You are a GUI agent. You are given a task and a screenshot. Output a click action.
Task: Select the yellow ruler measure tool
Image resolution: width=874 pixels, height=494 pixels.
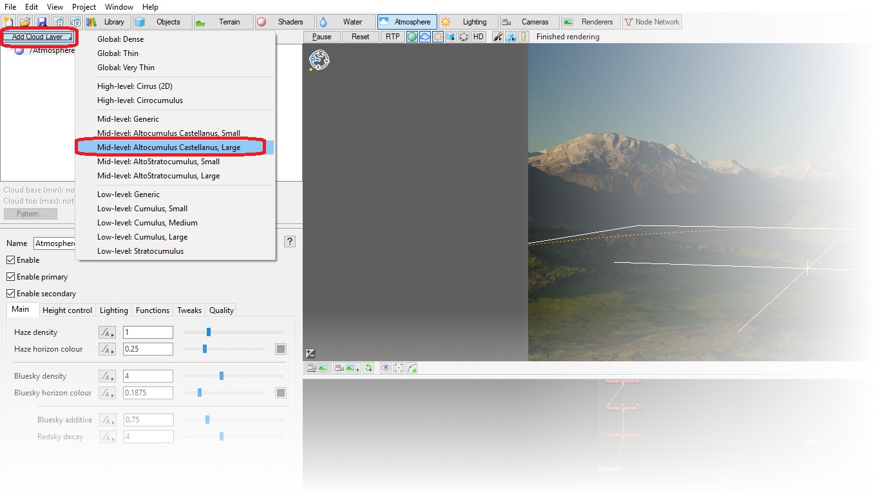coord(524,37)
